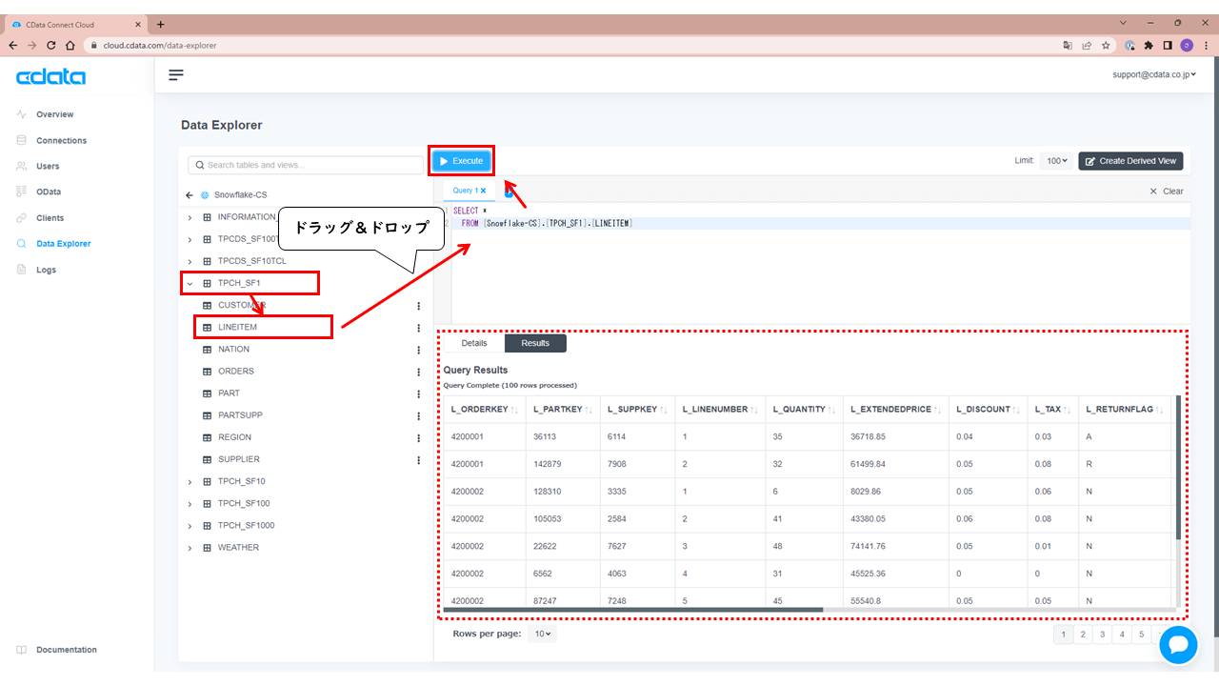
Task: Sort by L_LINENUMBER column
Action: pos(755,410)
